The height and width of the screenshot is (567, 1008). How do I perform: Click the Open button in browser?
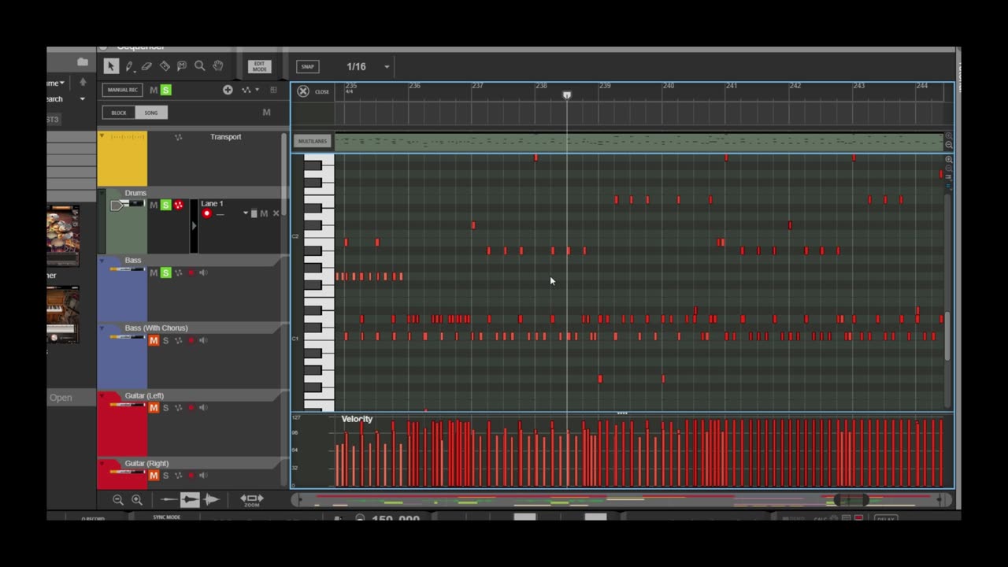click(x=61, y=398)
